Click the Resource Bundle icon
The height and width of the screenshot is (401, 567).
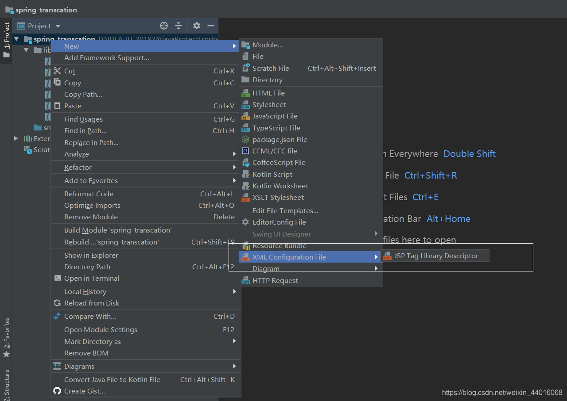pos(245,245)
